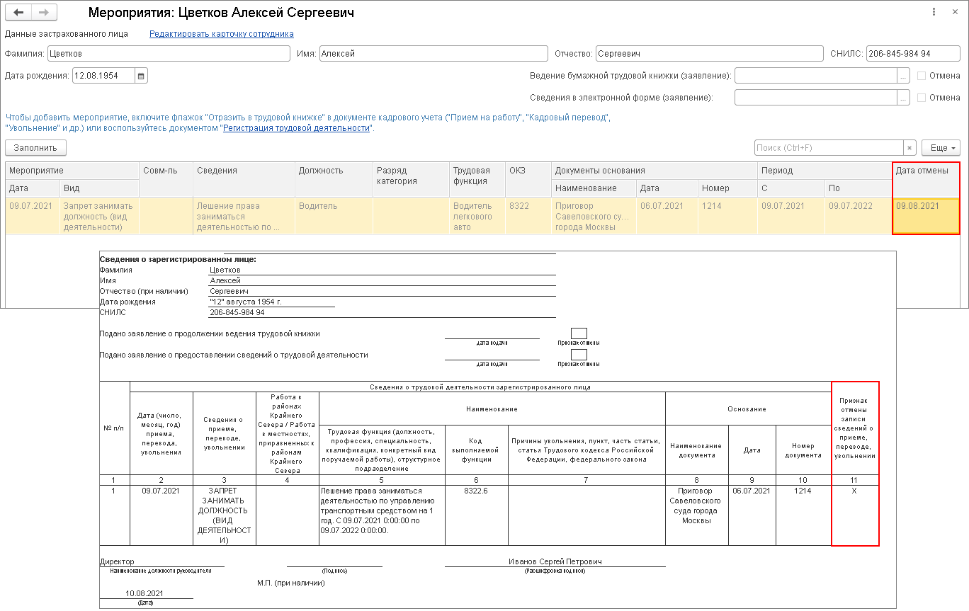969x611 pixels.
Task: Focus paper labor book application field
Action: tap(816, 76)
